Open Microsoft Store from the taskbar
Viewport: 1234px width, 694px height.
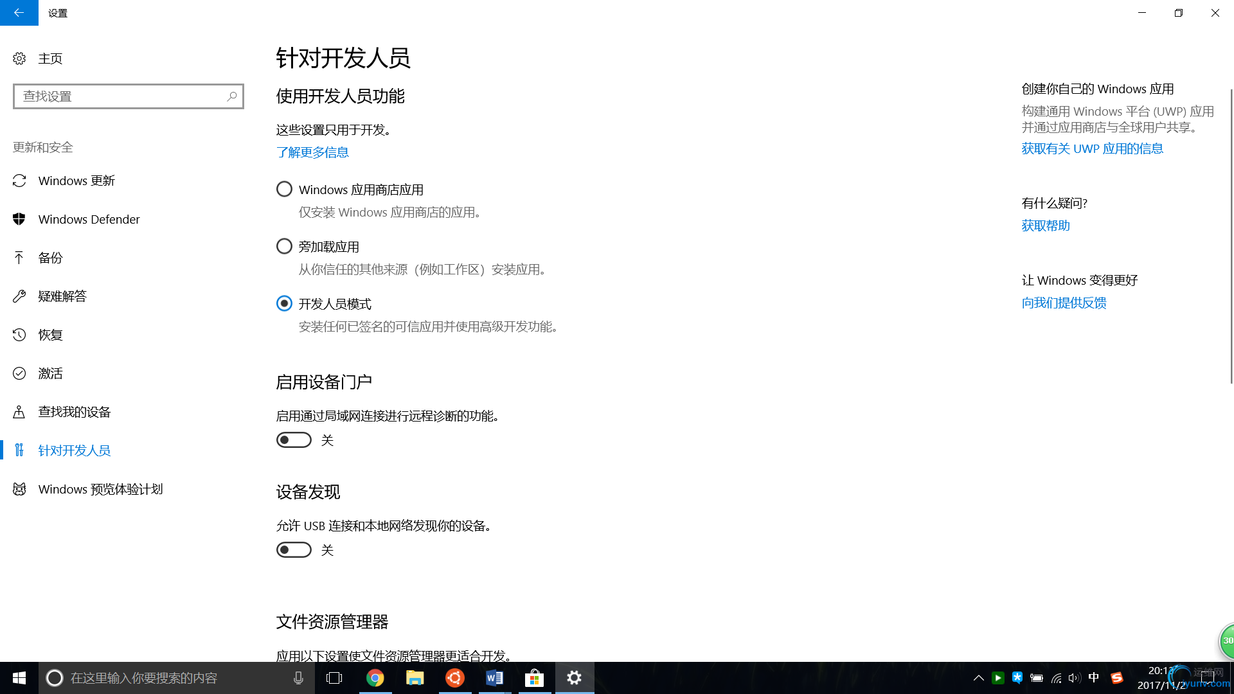tap(535, 678)
